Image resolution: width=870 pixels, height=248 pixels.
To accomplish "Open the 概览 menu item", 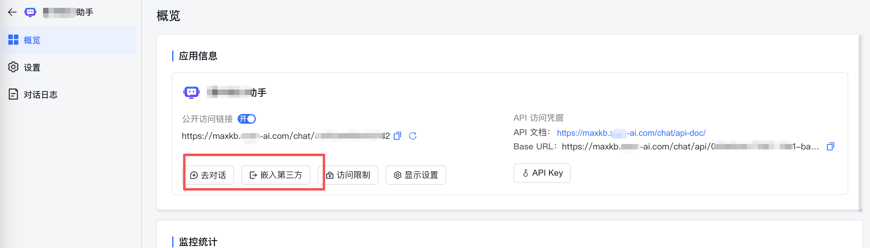I will tap(69, 40).
